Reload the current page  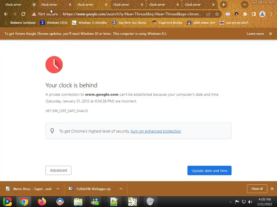(23, 14)
